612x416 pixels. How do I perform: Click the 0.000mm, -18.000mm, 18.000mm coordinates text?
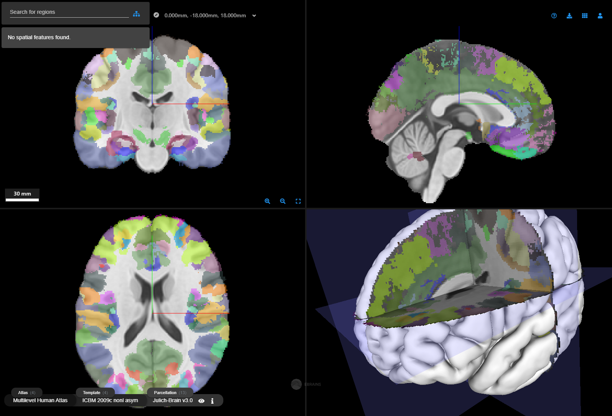pos(205,16)
